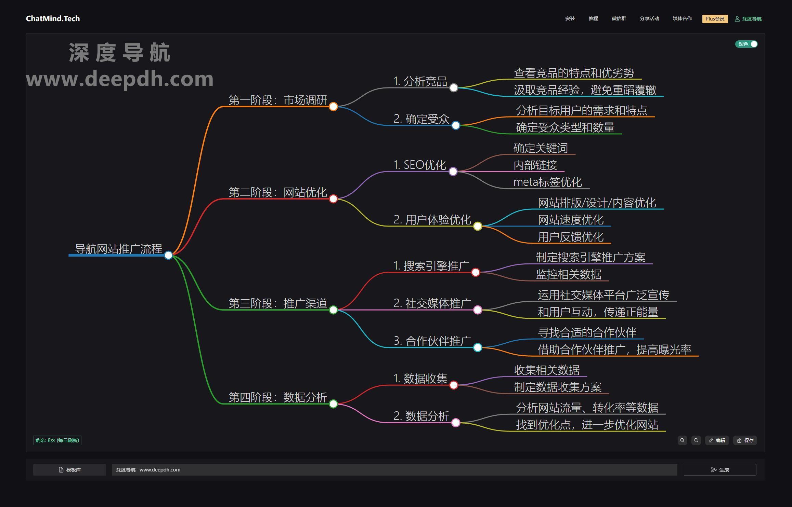Collapse the 1. SEO优化 branch circle
Viewport: 792px width, 507px height.
coord(453,172)
